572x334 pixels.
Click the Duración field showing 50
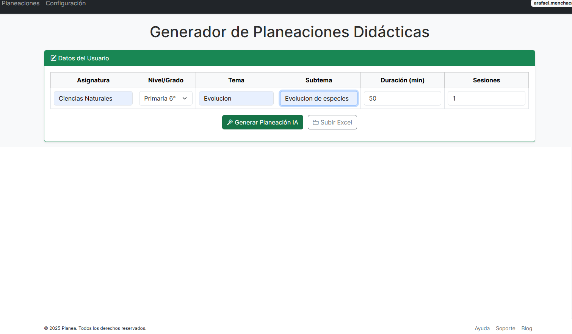coord(402,98)
